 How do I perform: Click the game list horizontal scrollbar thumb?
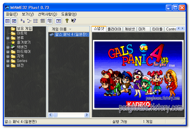click(55, 115)
